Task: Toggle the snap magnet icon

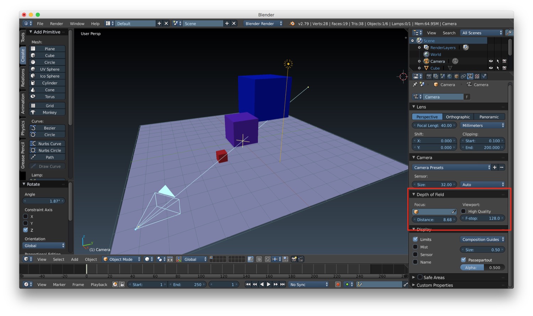Action: tap(268, 259)
